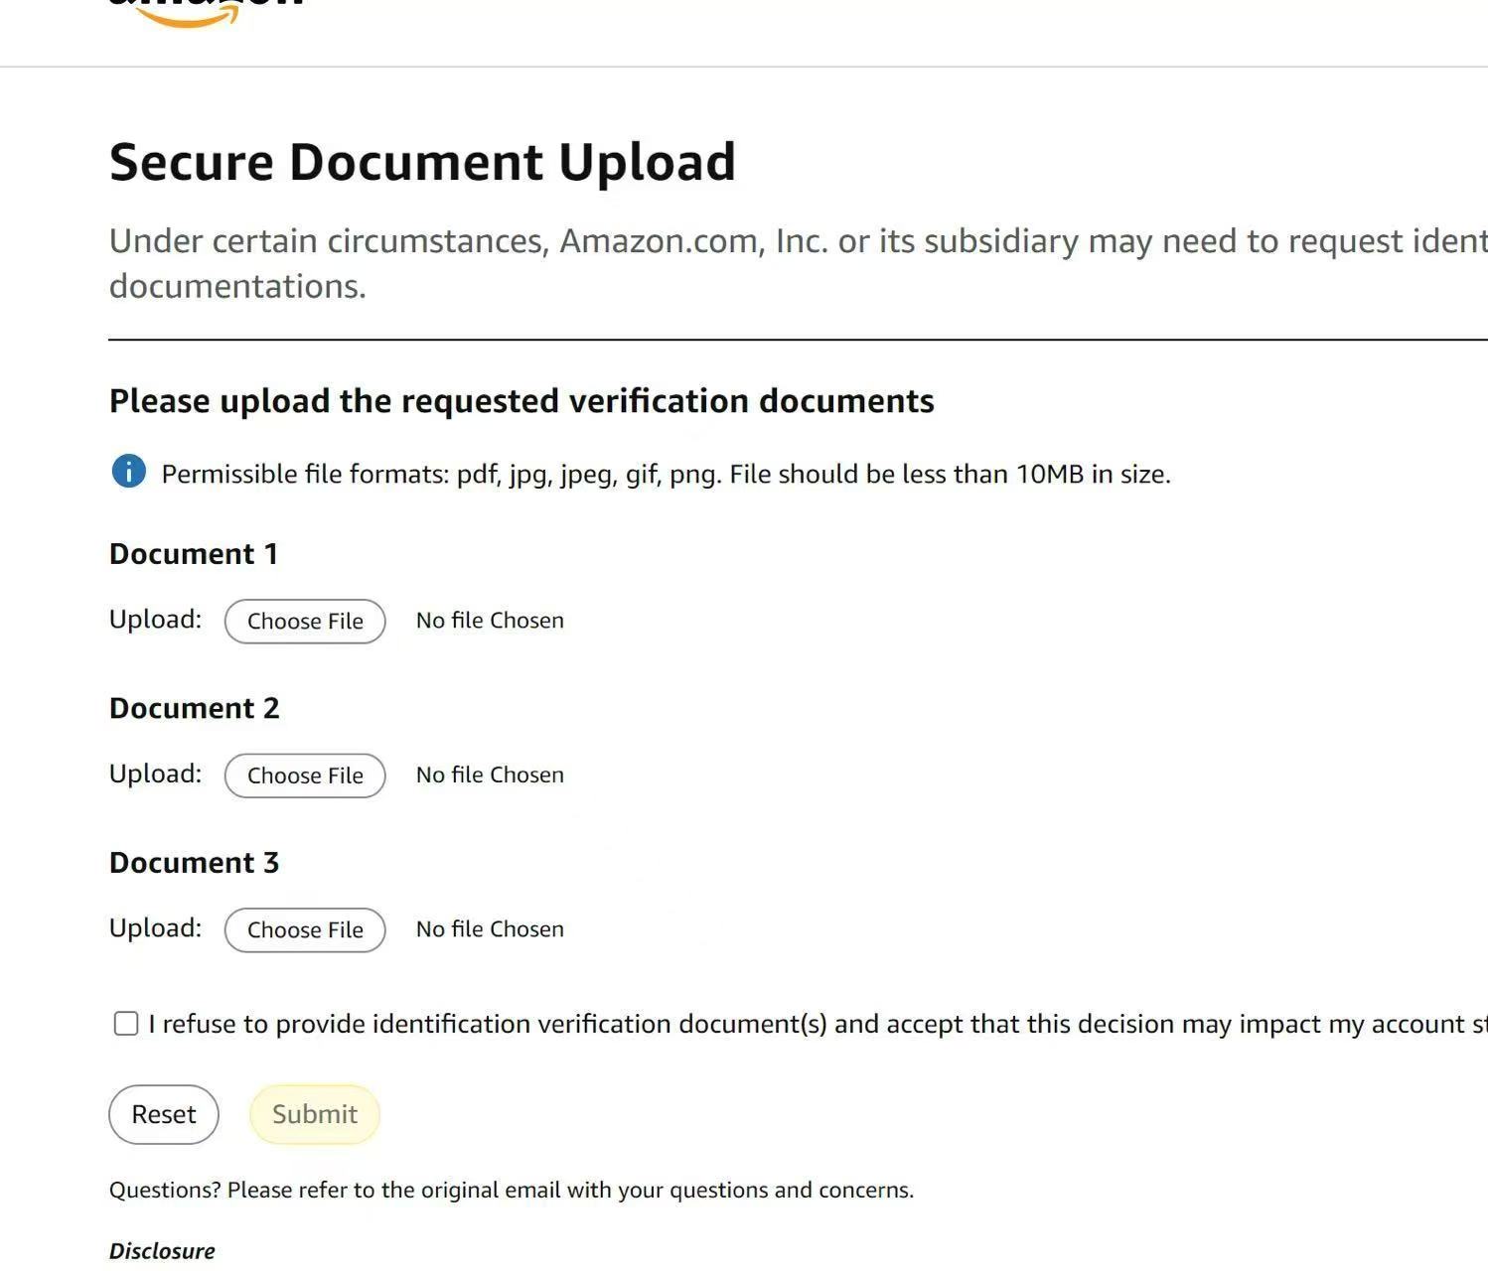Screen dimensions: 1488x1271
Task: Click the blue info icon
Action: pos(129,472)
